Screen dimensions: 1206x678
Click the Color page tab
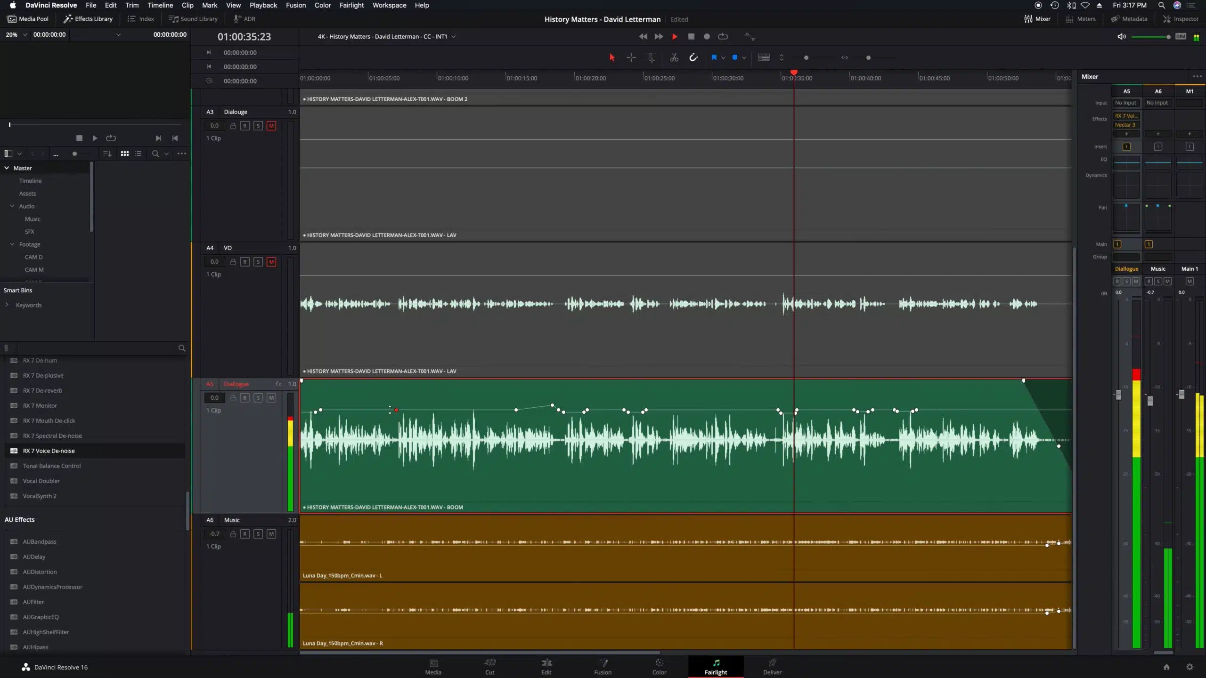(660, 666)
